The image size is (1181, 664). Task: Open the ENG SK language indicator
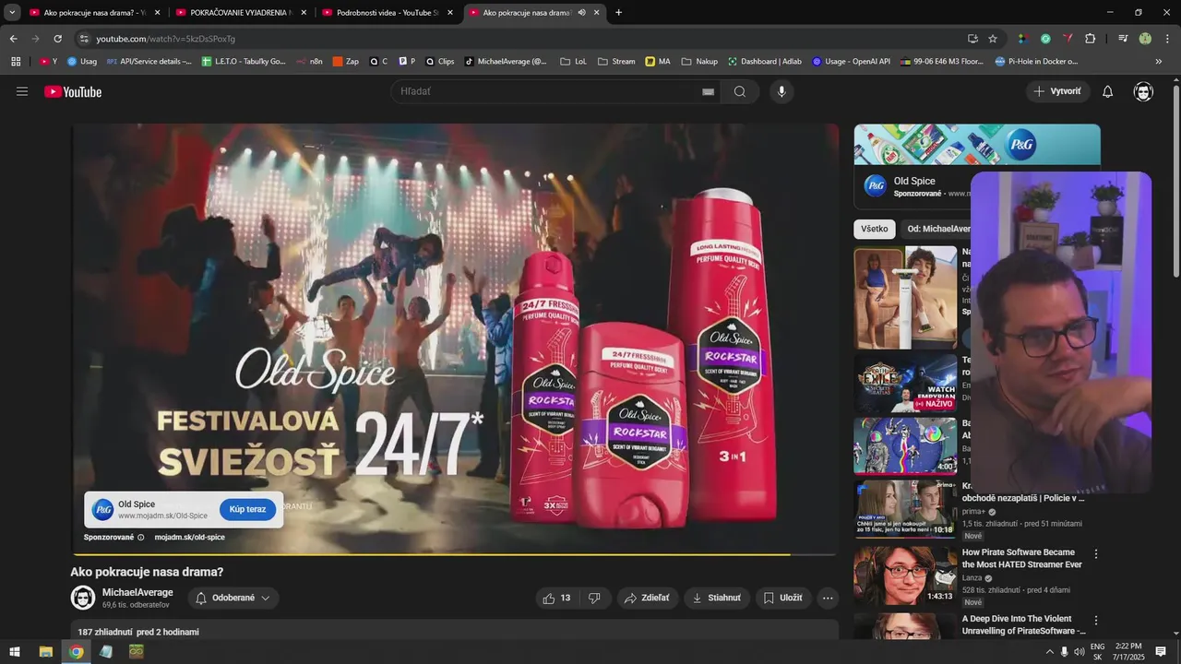[1097, 652]
